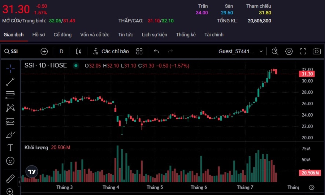
Task: Open the D time interval dropdown
Action: (x=61, y=51)
